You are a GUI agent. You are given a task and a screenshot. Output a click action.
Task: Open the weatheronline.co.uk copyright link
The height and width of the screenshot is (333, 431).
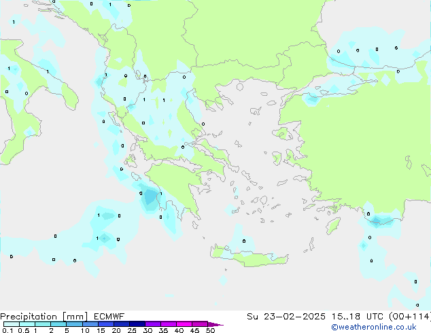click(x=374, y=327)
